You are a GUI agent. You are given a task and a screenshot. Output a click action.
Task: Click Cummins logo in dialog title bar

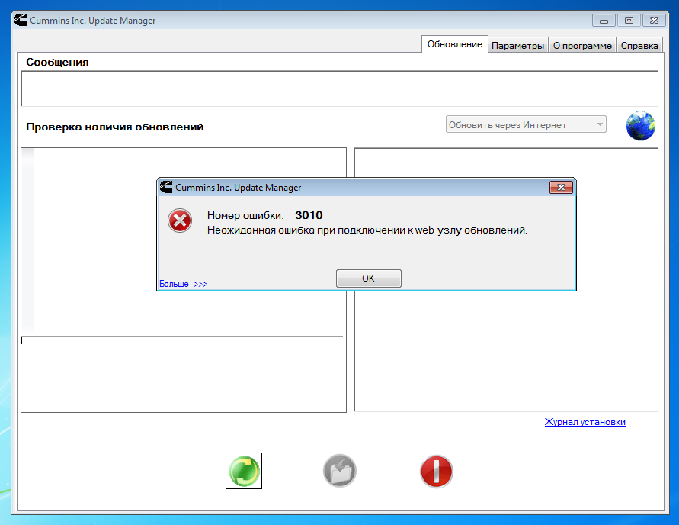pyautogui.click(x=166, y=187)
